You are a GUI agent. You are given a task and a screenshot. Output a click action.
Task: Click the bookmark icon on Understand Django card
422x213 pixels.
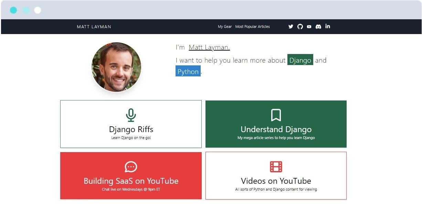pyautogui.click(x=276, y=115)
